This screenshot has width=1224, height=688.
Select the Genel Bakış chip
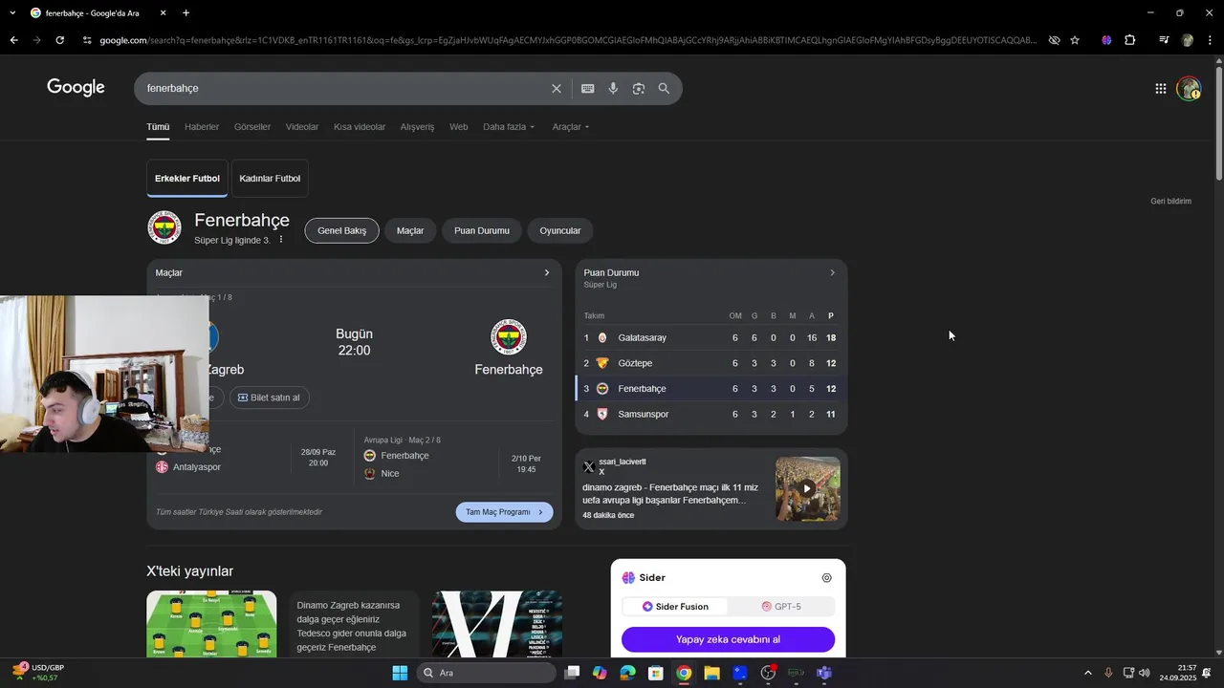click(342, 230)
